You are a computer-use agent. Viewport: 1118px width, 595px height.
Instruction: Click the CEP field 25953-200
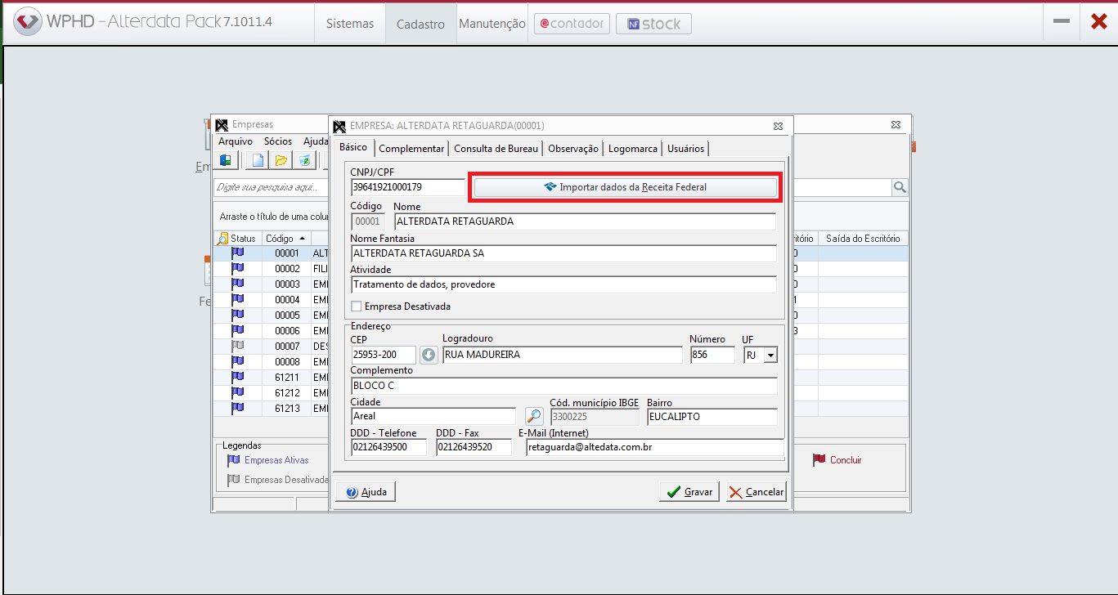384,355
